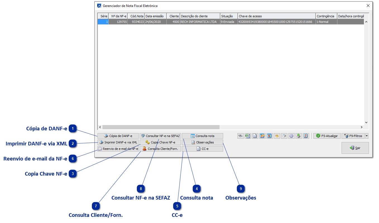Click Copia Chave NF-e button
This screenshot has height=223, width=379.
(160, 142)
